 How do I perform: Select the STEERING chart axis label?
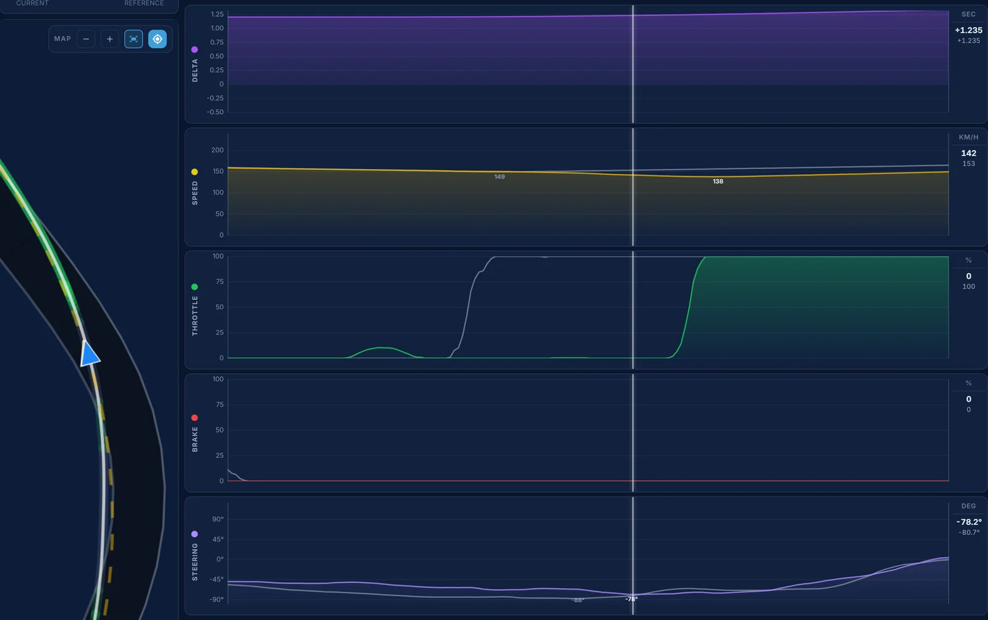click(195, 562)
